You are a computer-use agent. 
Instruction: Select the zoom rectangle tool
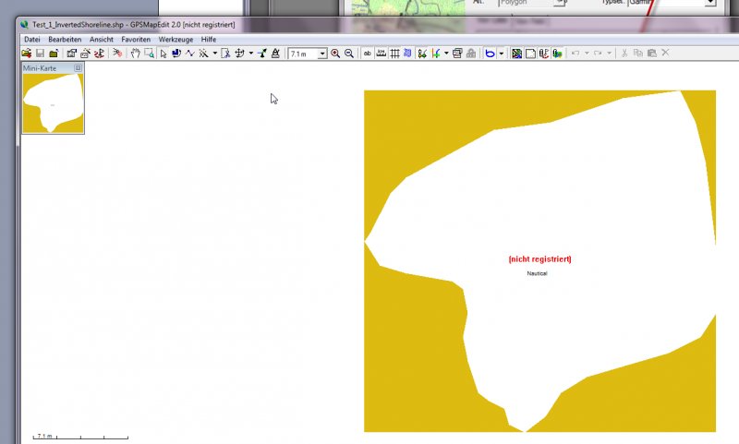pos(149,54)
